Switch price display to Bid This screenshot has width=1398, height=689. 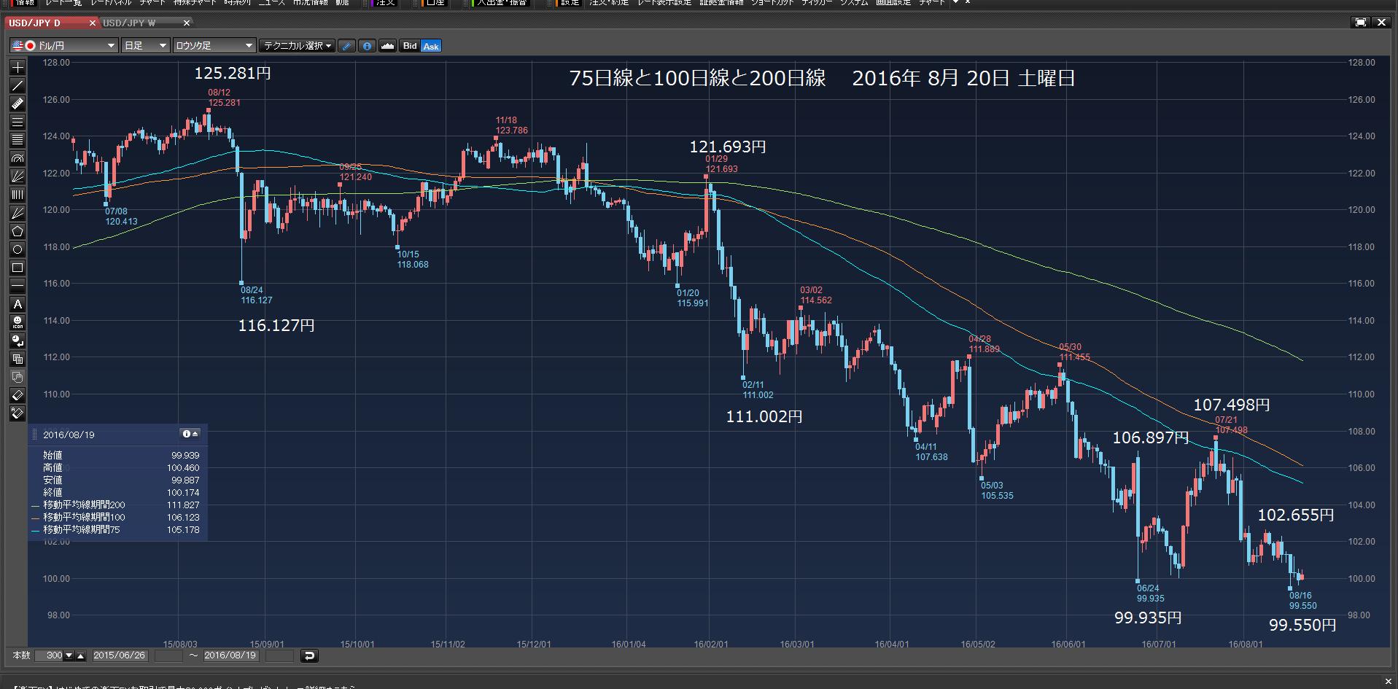(x=410, y=46)
